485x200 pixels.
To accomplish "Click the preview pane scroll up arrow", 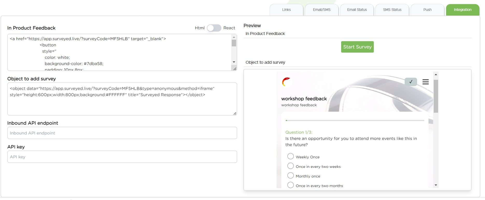I will point(436,75).
